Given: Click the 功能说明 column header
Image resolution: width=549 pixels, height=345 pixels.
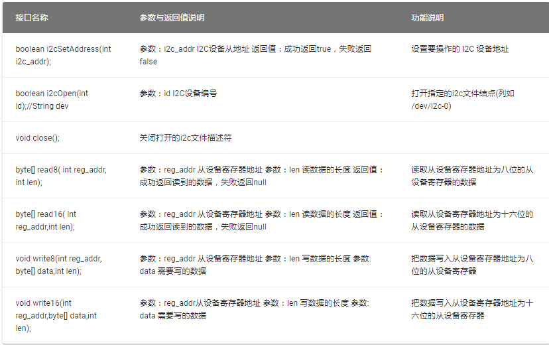Looking at the screenshot, I should click(427, 18).
